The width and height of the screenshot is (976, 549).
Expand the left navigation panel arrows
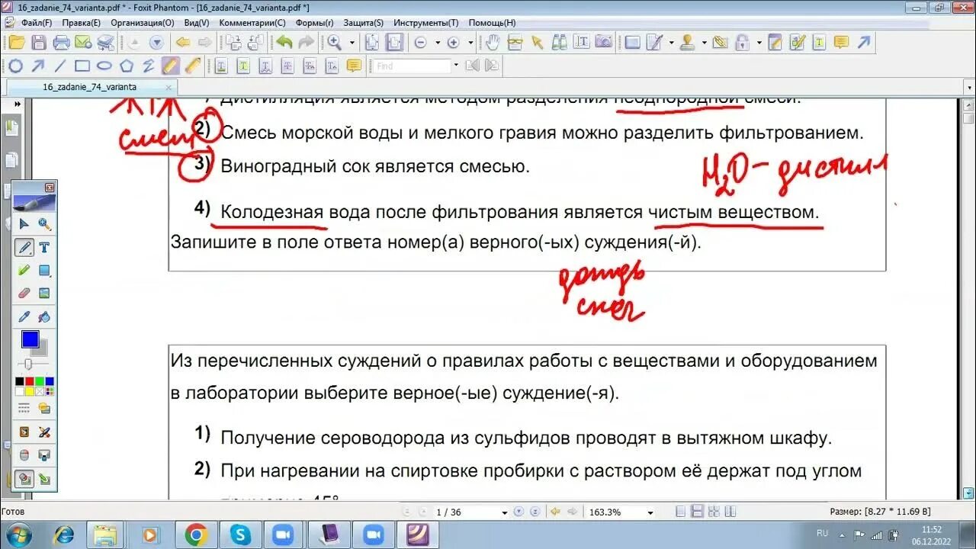(16, 104)
